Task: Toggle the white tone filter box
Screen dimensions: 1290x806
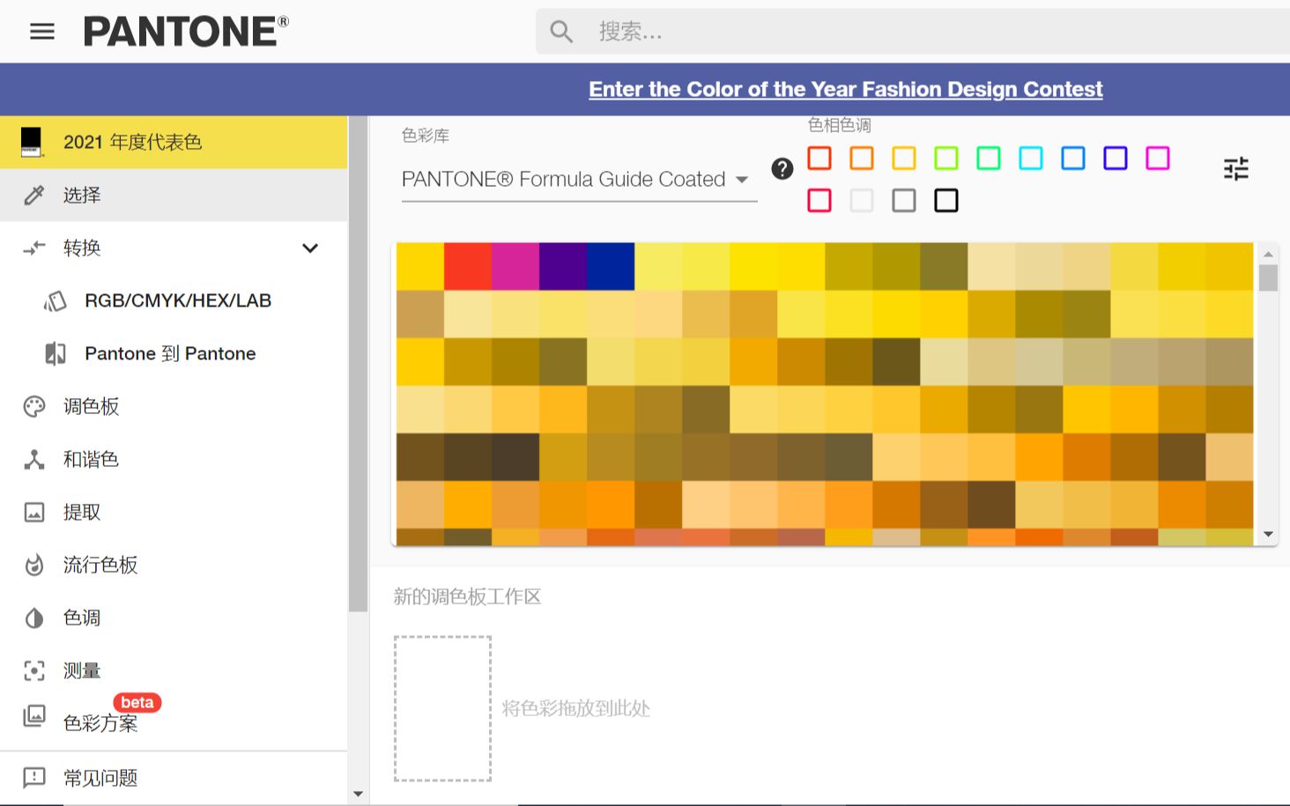Action: (x=862, y=200)
